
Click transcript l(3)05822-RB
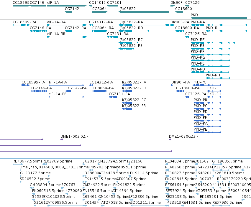130,46
